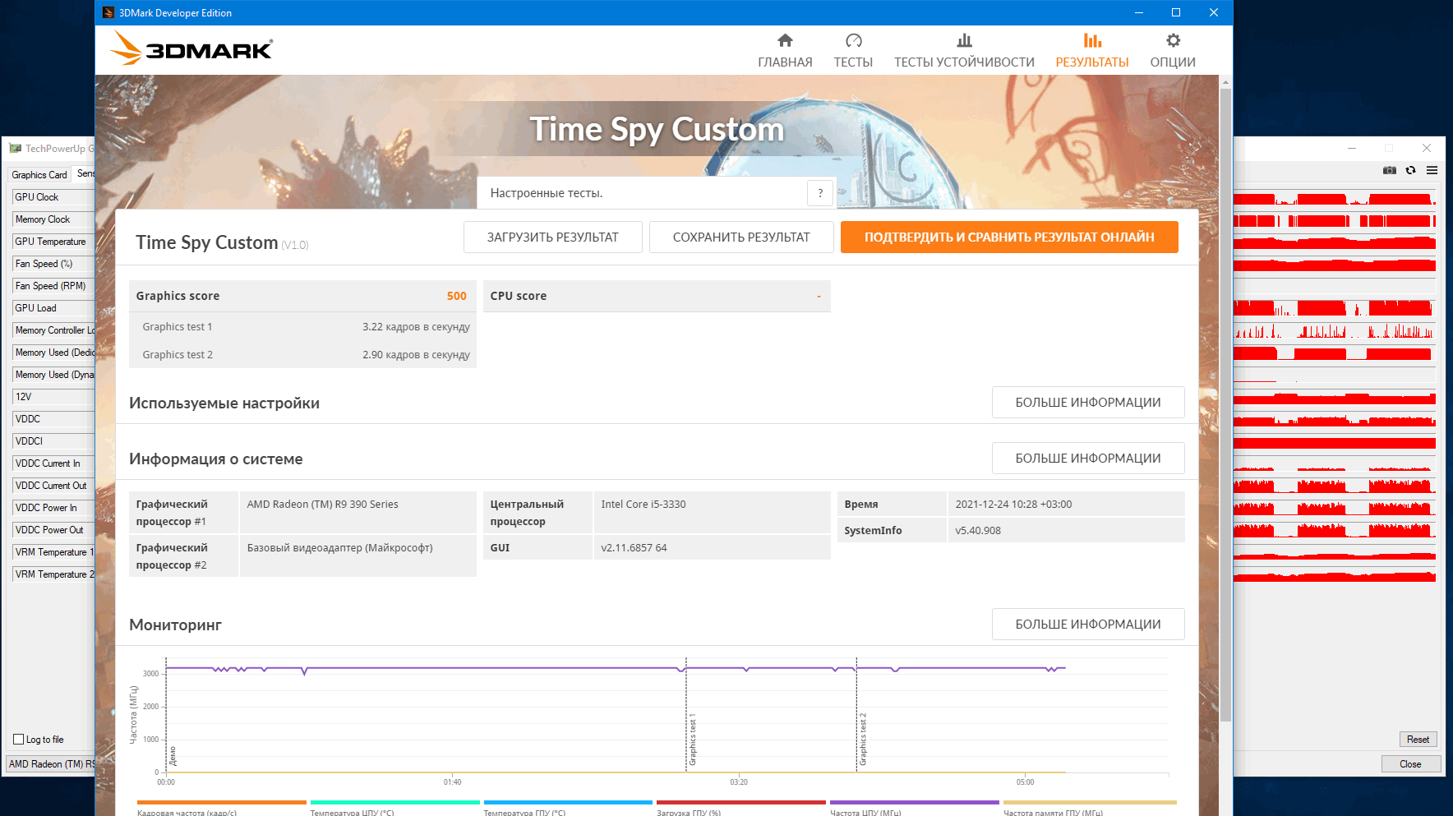The image size is (1453, 816).
Task: Click Graphics test 1 marker on chart
Action: pyautogui.click(x=693, y=740)
